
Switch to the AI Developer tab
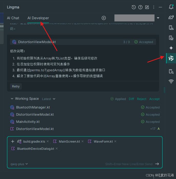tap(38, 18)
